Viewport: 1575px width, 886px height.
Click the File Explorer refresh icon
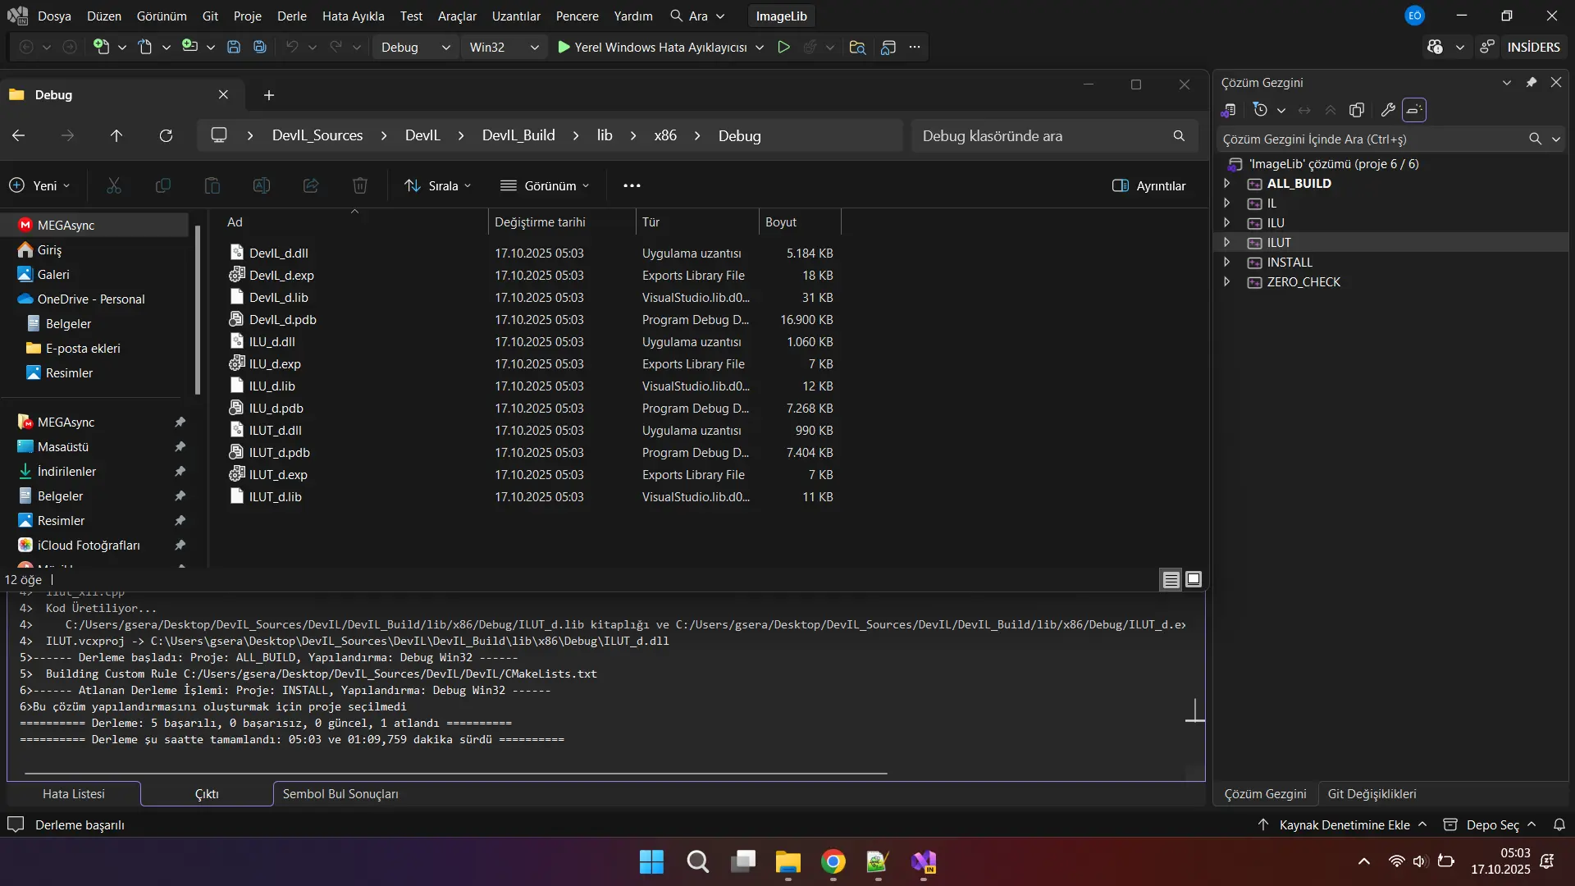(166, 136)
